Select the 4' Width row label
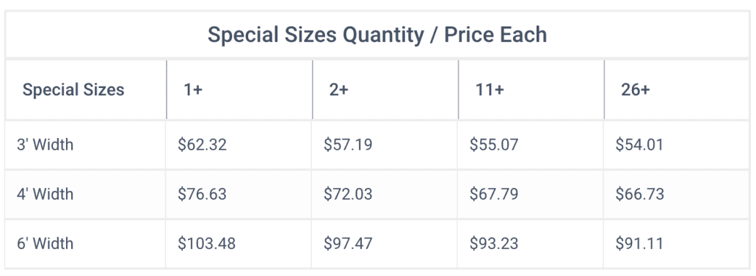The width and height of the screenshot is (756, 276). (x=46, y=194)
